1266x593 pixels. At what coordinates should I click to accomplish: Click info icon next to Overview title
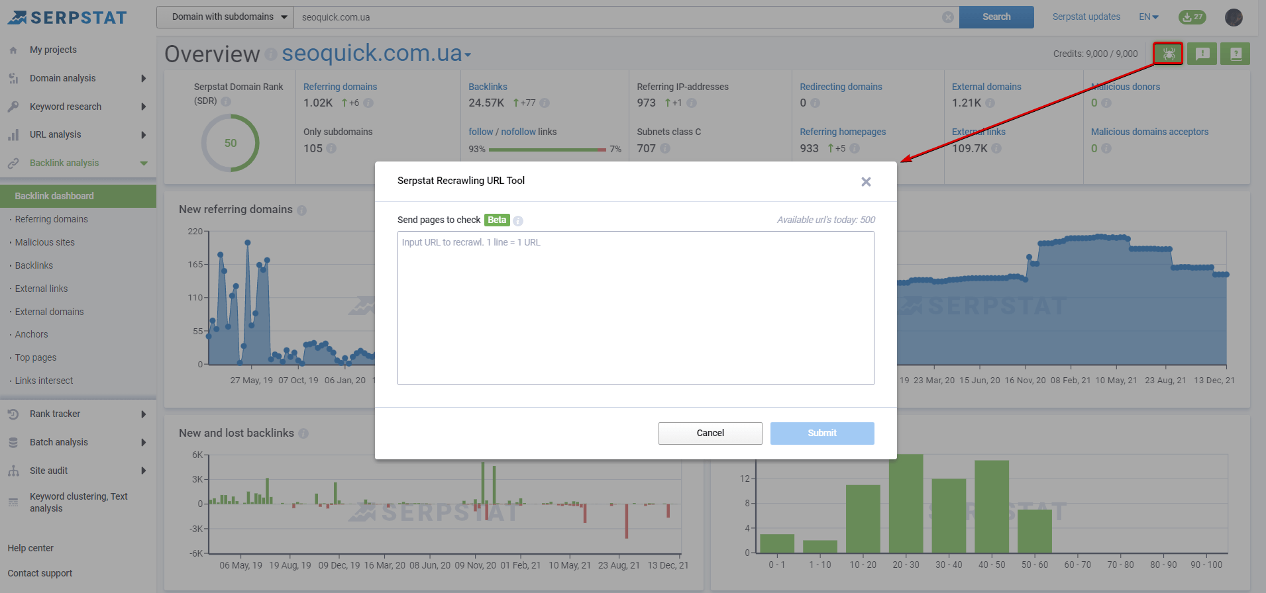270,54
